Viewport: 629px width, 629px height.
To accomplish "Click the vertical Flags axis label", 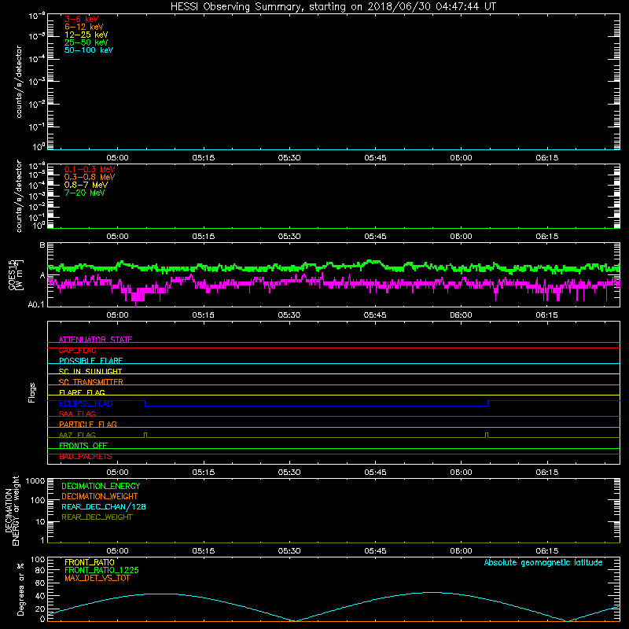I will (32, 392).
